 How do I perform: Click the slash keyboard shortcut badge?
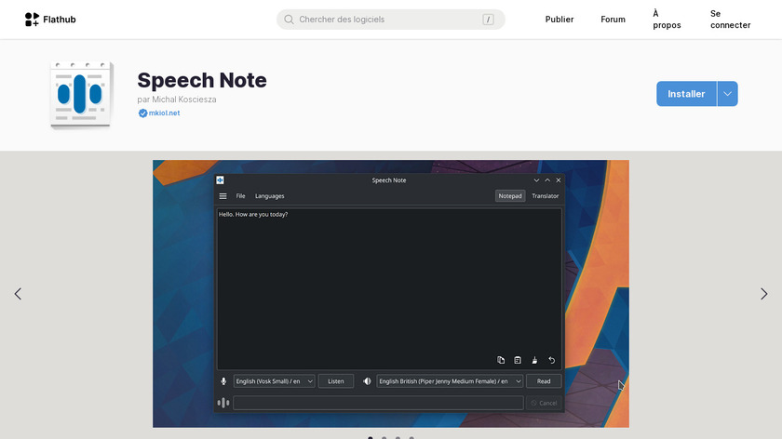[x=488, y=20]
